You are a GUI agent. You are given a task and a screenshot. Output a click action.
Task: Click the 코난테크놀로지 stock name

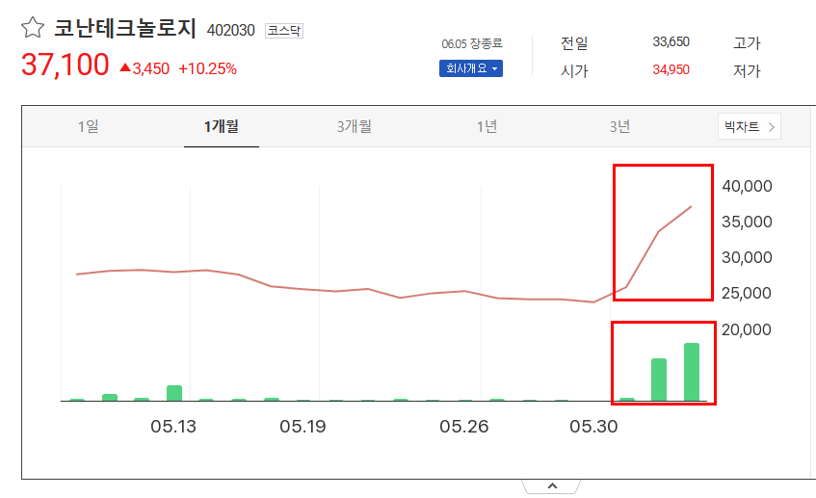click(125, 28)
